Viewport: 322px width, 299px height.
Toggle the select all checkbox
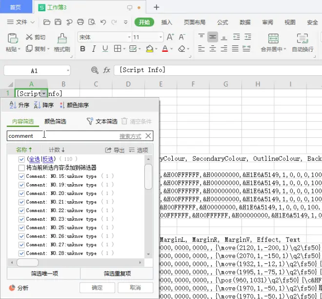(x=21, y=159)
